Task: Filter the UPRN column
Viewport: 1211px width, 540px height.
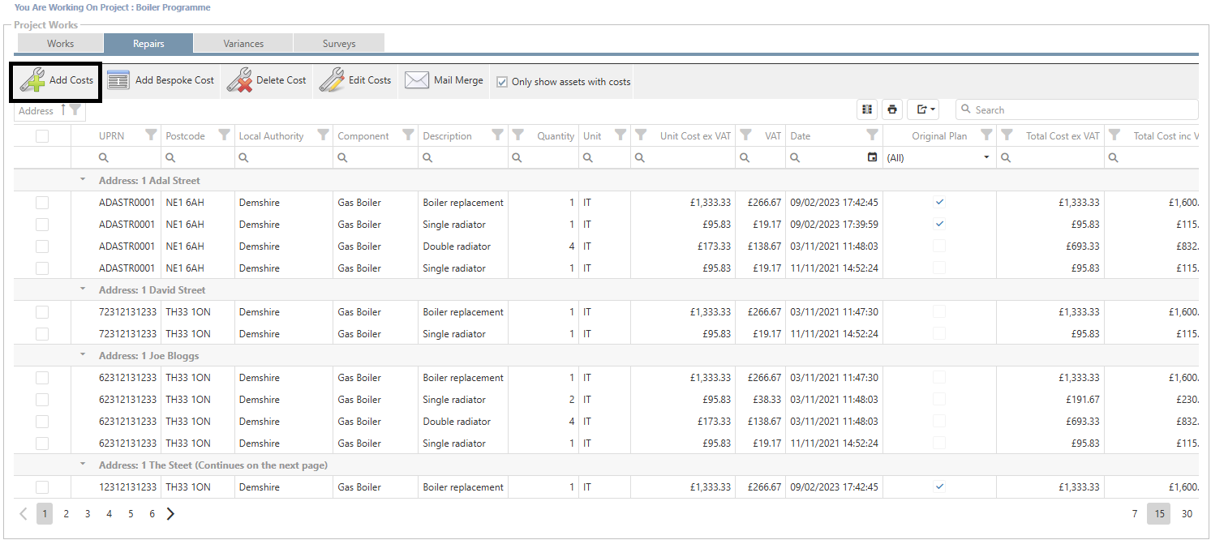Action: tap(150, 135)
